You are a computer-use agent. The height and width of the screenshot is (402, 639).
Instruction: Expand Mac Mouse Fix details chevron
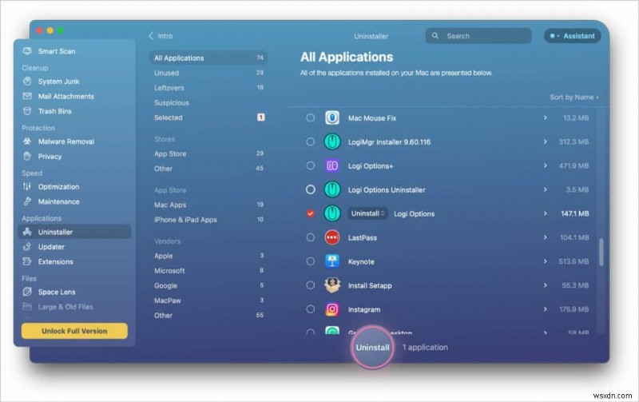pos(546,117)
